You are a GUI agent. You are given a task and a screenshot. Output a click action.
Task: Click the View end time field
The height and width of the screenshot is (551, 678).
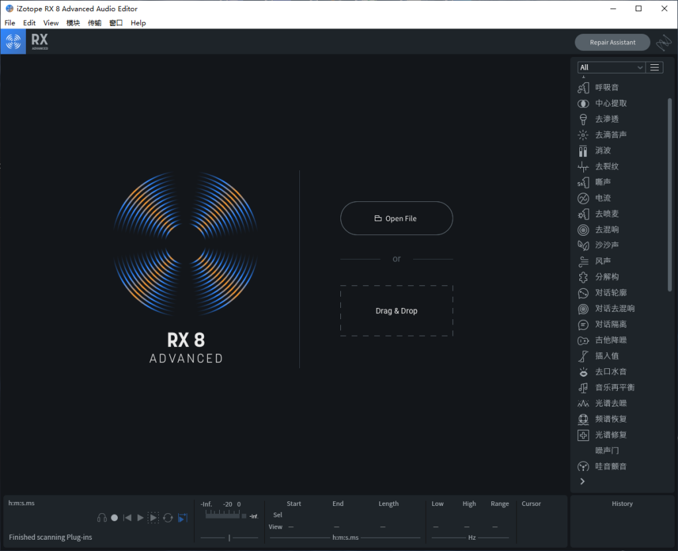[337, 526]
